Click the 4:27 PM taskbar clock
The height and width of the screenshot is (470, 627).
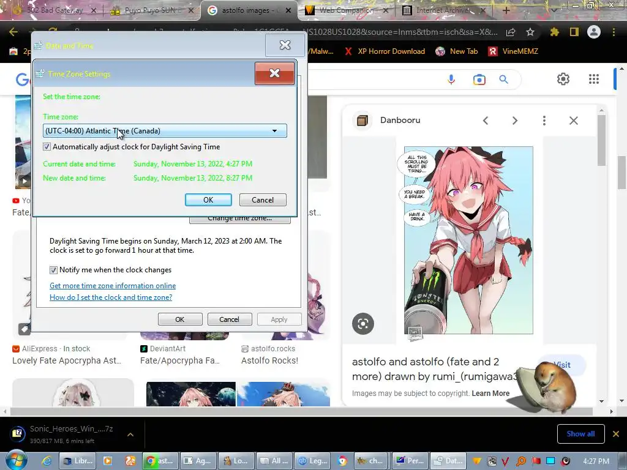(596, 461)
